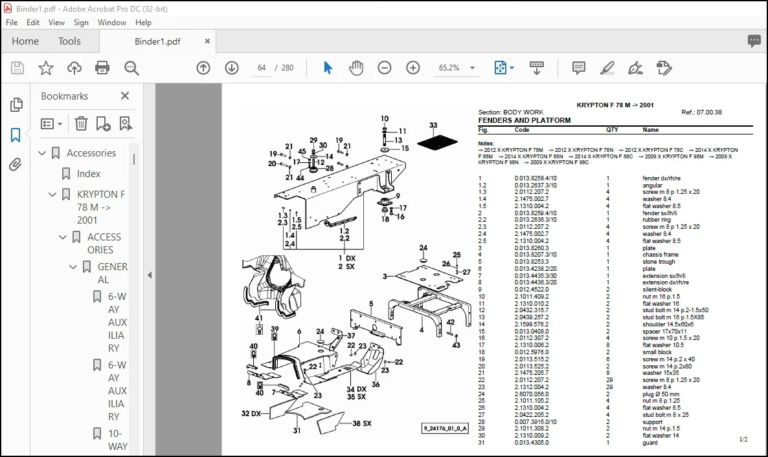This screenshot has width=768, height=457.
Task: Collapse the Accessories bookmark
Action: coord(42,153)
